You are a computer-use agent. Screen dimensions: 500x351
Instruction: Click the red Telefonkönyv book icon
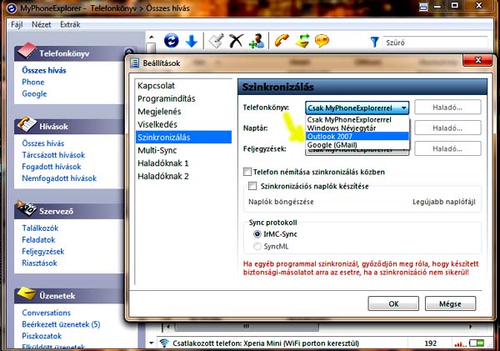(27, 51)
